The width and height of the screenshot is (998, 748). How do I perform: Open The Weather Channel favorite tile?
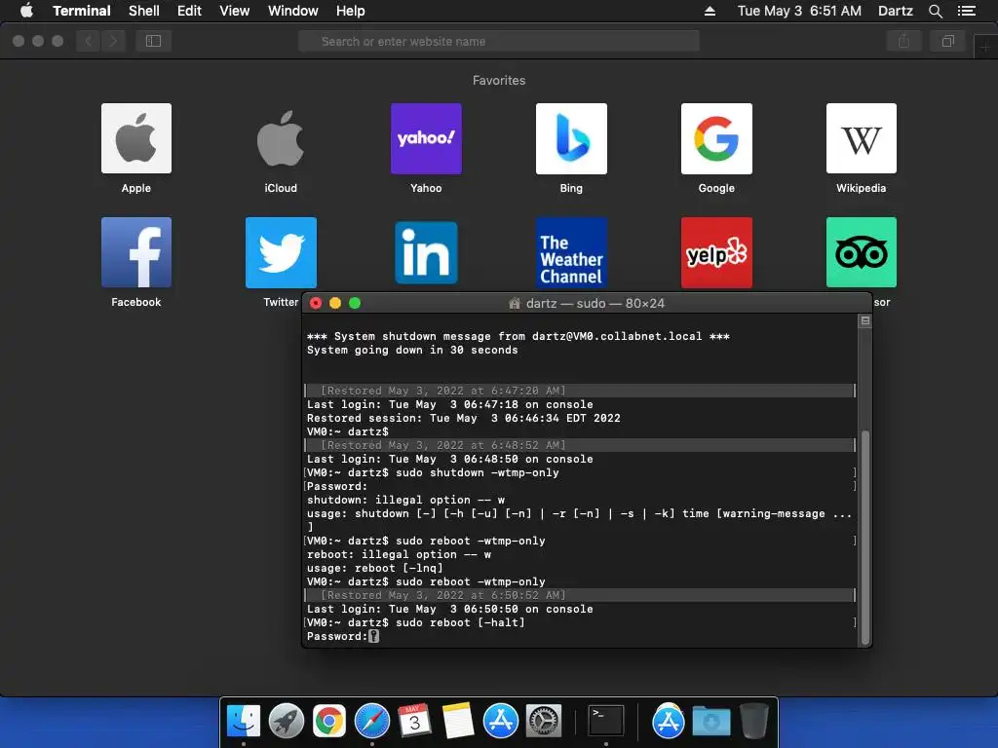(x=571, y=252)
